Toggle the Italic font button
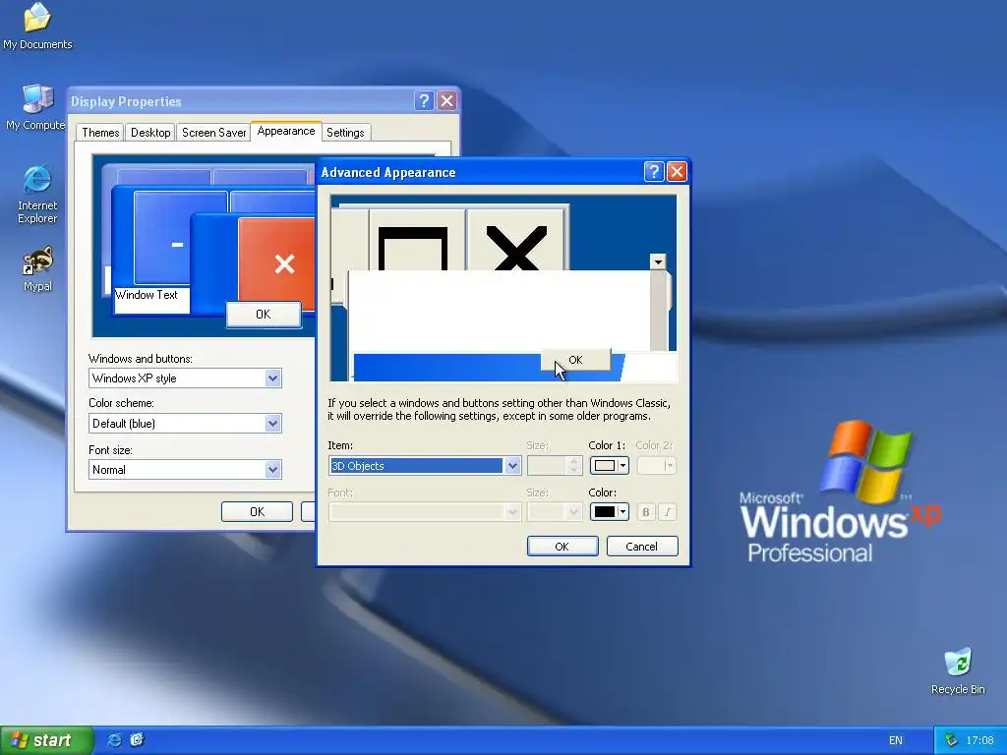 [x=668, y=511]
